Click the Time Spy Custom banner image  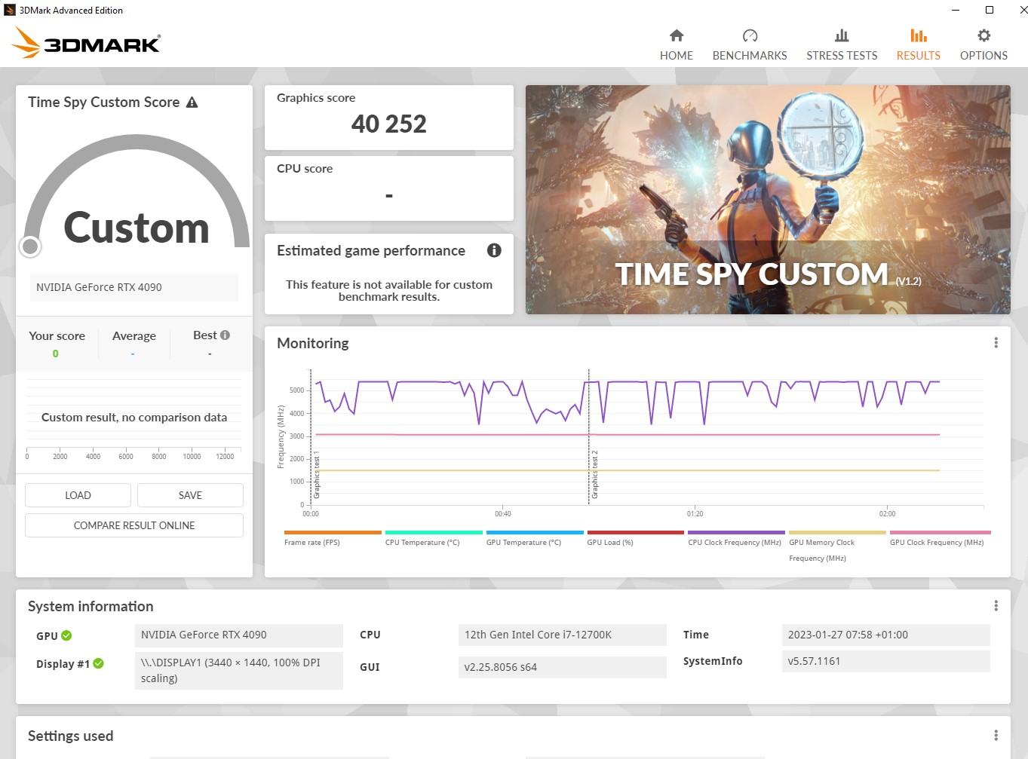click(768, 200)
